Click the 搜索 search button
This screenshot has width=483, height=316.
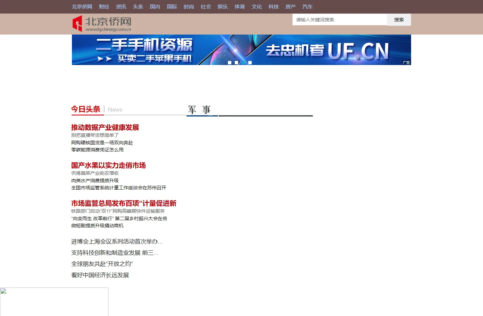click(399, 20)
